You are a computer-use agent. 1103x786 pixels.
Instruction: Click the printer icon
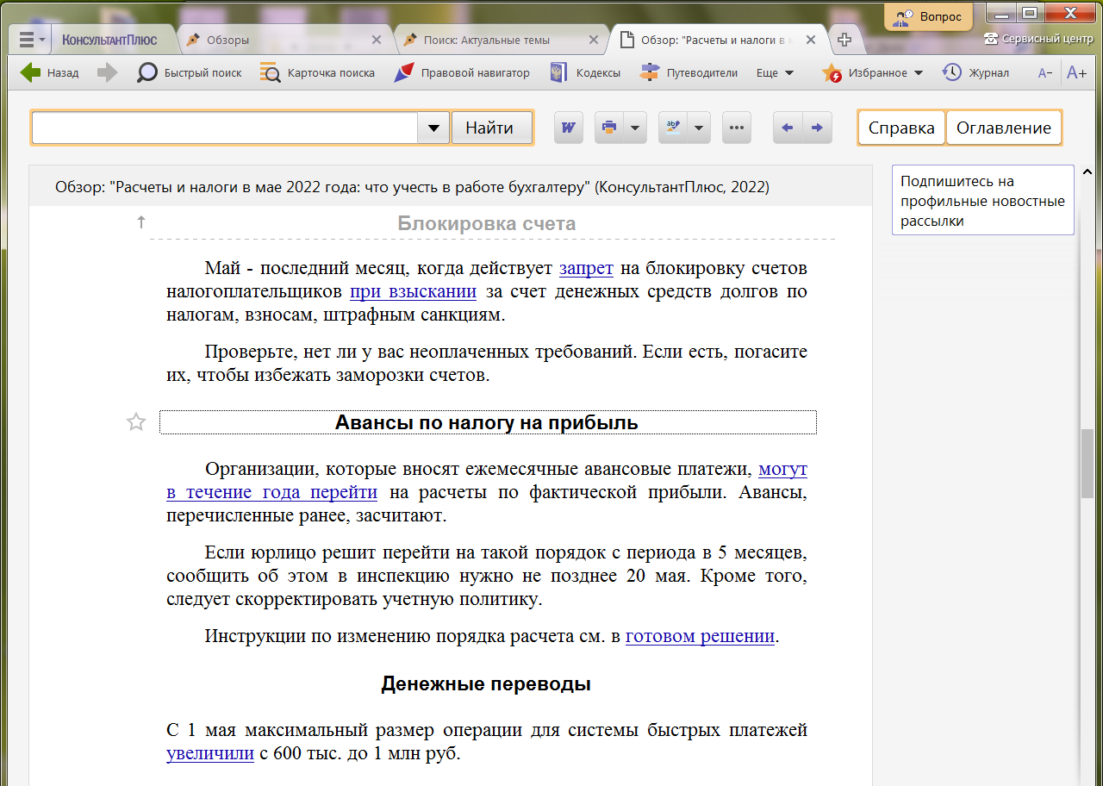click(609, 128)
